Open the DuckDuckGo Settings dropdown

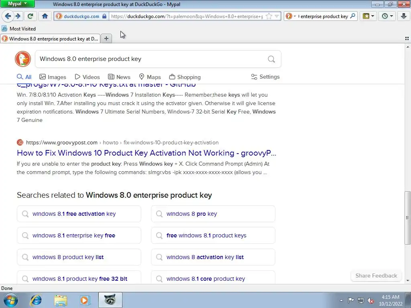tap(265, 77)
